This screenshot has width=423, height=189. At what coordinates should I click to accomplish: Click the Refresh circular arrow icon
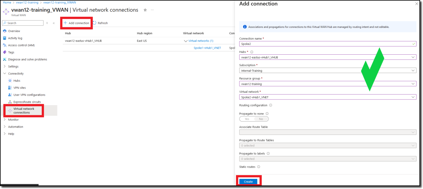tap(94, 23)
